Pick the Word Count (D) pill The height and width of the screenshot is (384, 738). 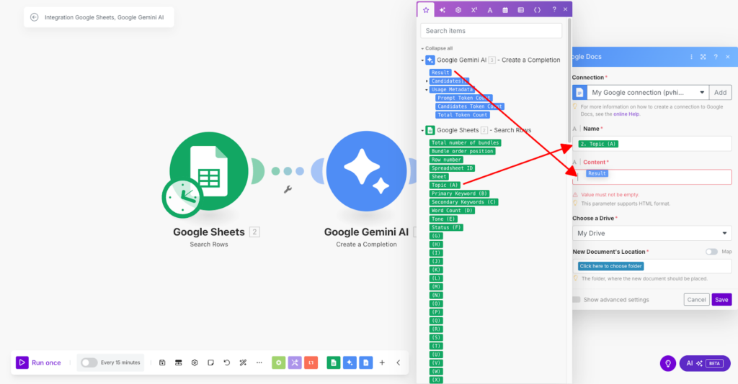click(x=453, y=210)
